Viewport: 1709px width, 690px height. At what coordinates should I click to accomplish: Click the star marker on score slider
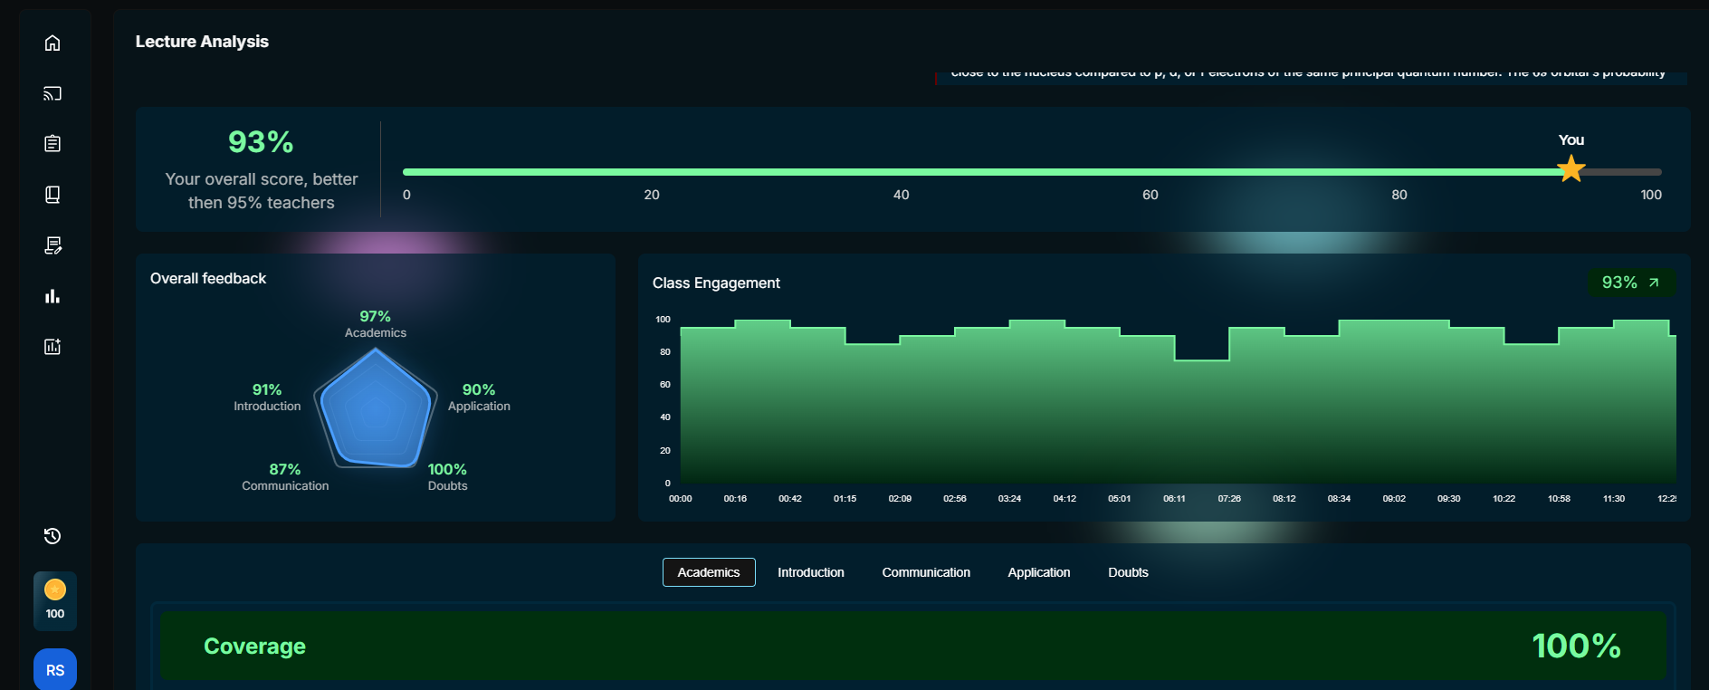click(1571, 169)
